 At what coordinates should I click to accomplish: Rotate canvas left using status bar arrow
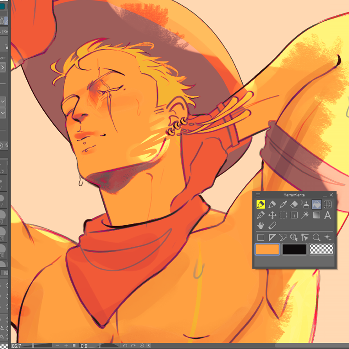(x=125, y=345)
